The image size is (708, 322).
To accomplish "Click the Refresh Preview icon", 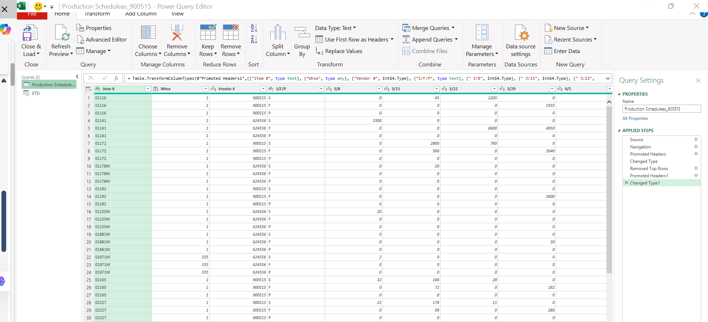I will pos(61,33).
